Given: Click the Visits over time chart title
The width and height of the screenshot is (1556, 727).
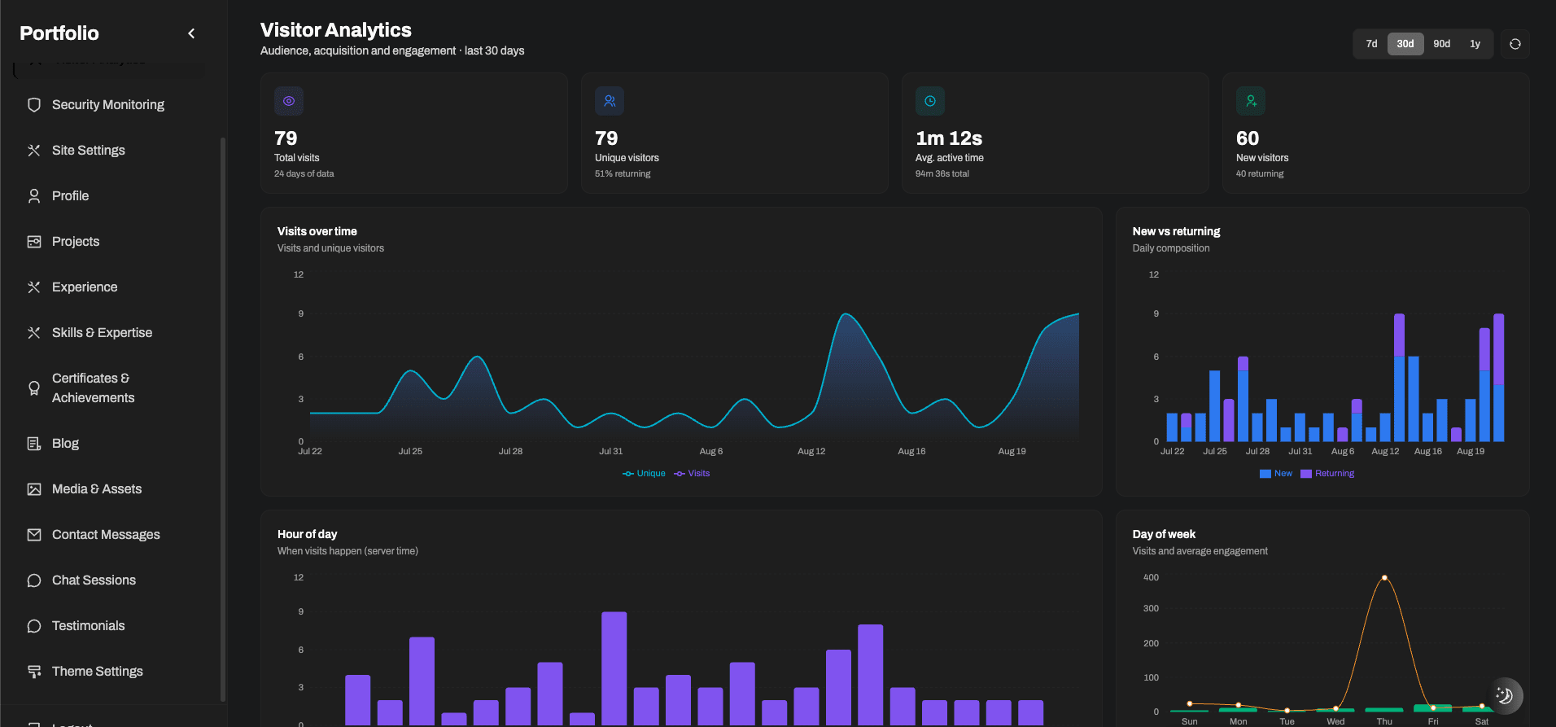Looking at the screenshot, I should 317,232.
